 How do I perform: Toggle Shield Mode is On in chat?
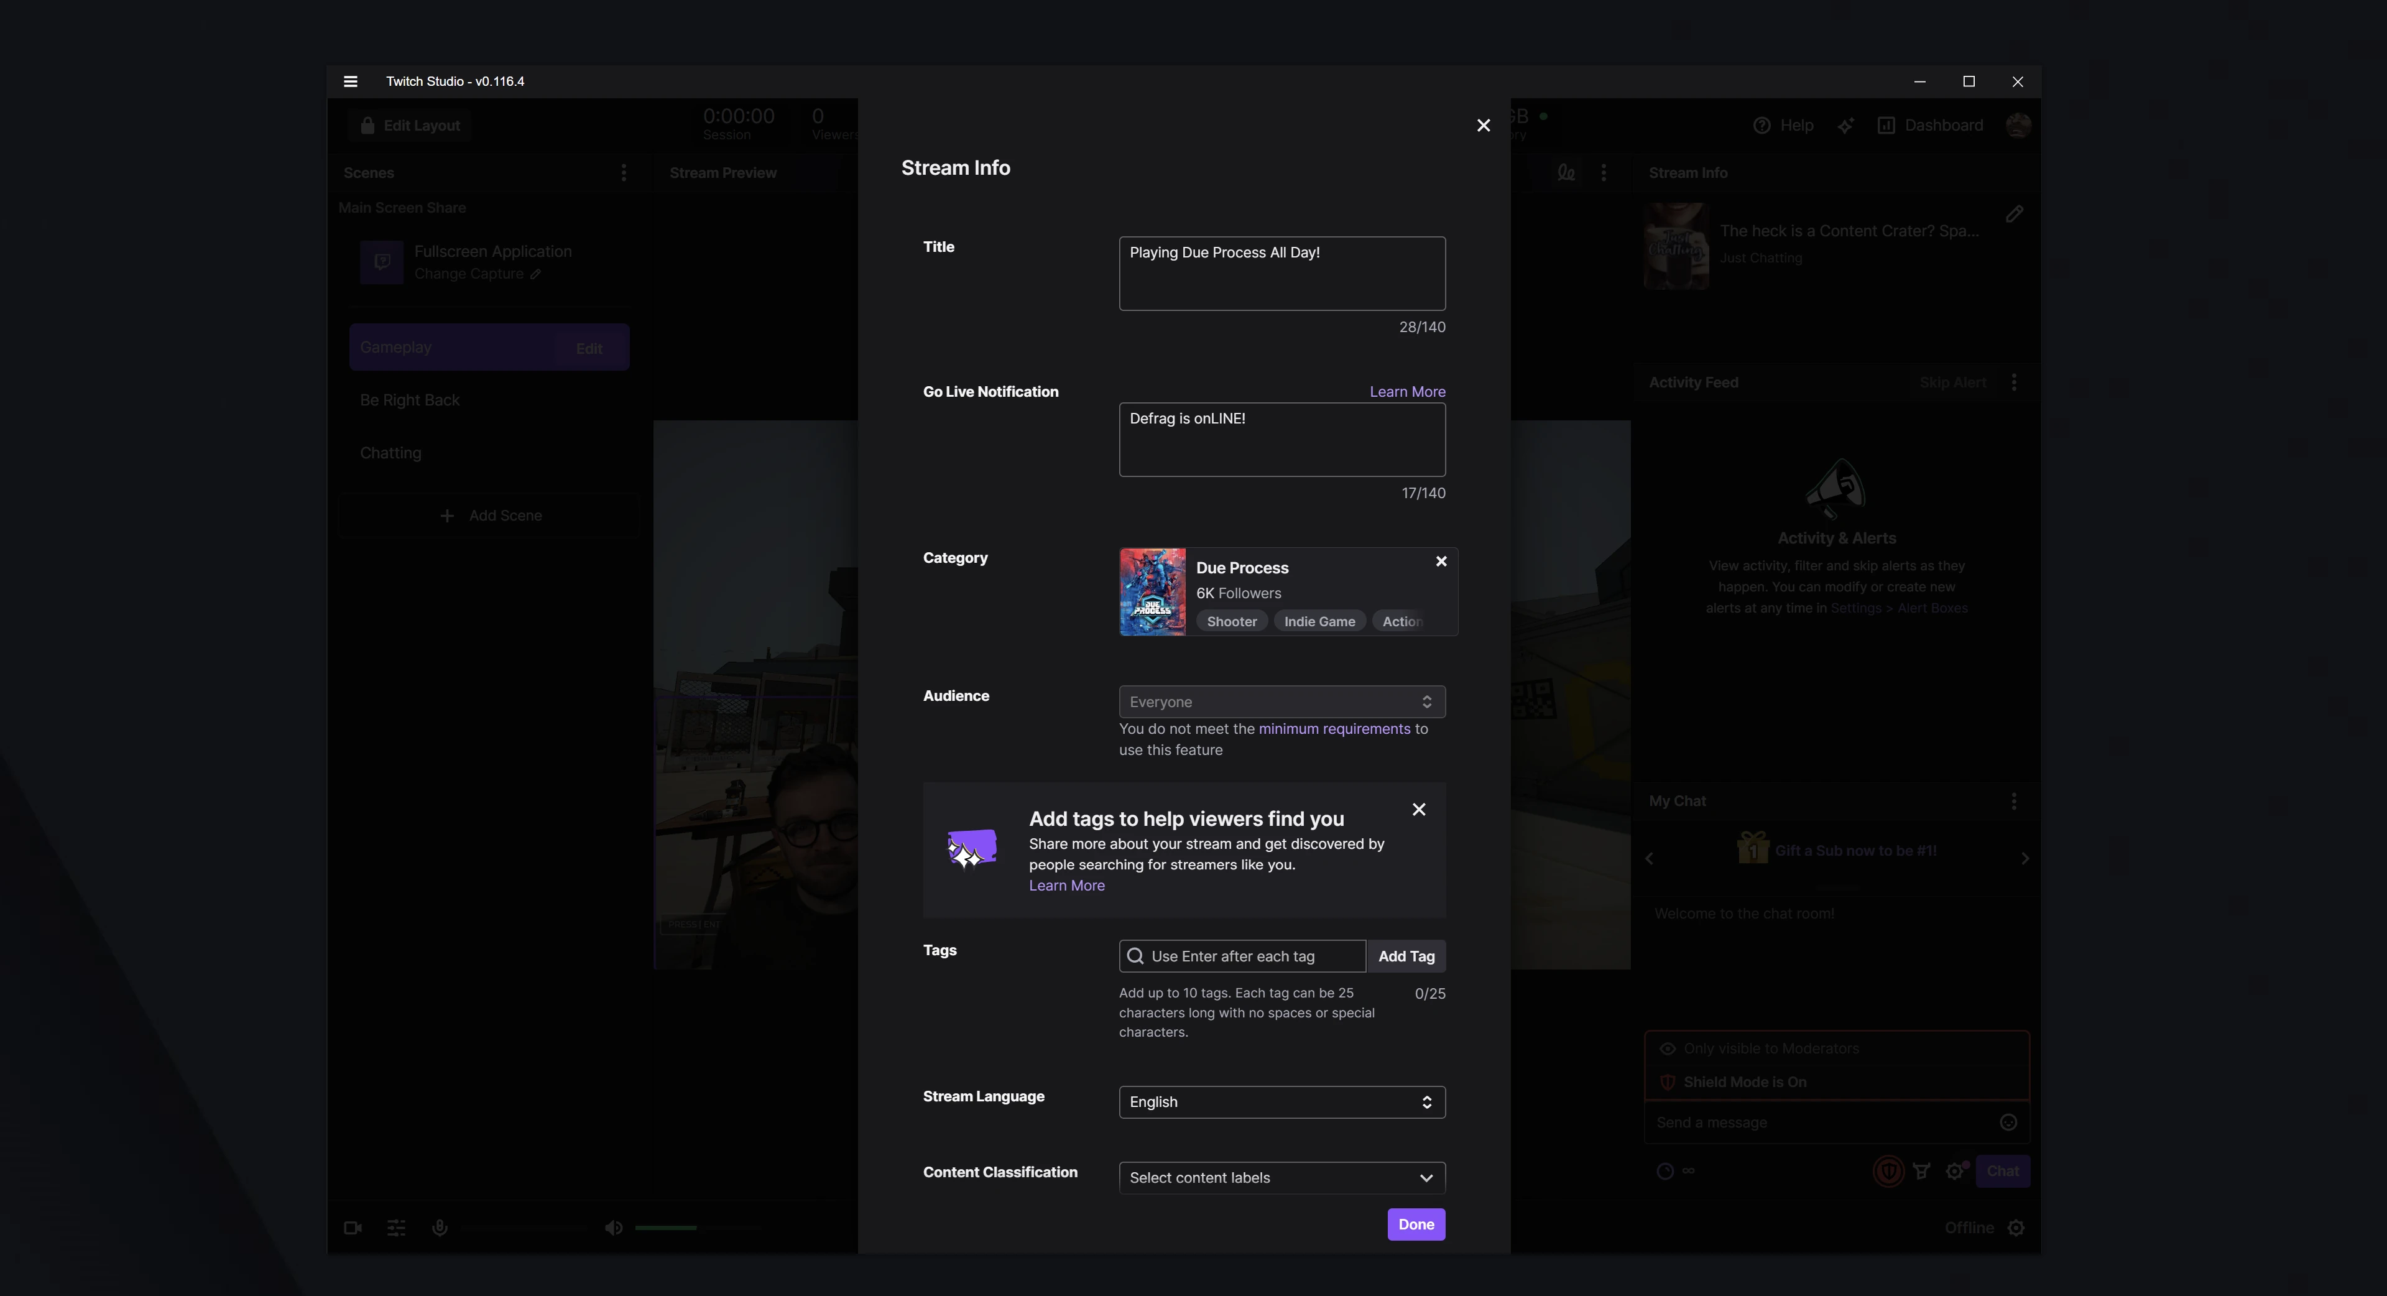coord(1743,1081)
